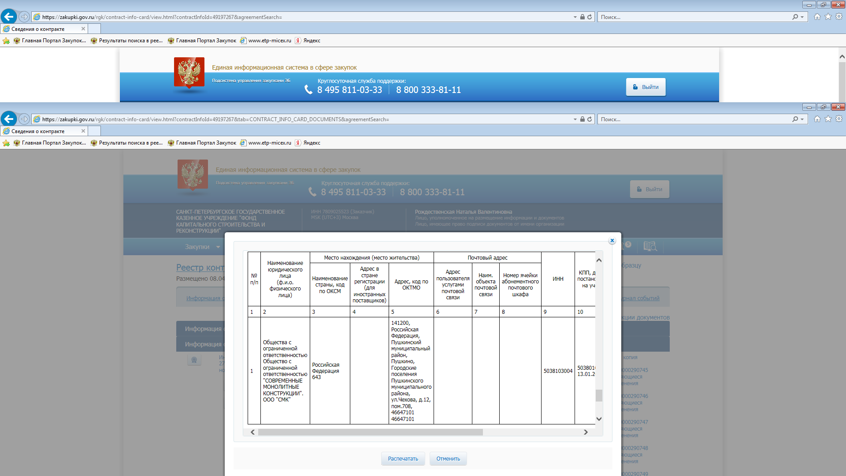Select the 'Российская Федерация 643' cell
The width and height of the screenshot is (846, 476).
tap(330, 371)
